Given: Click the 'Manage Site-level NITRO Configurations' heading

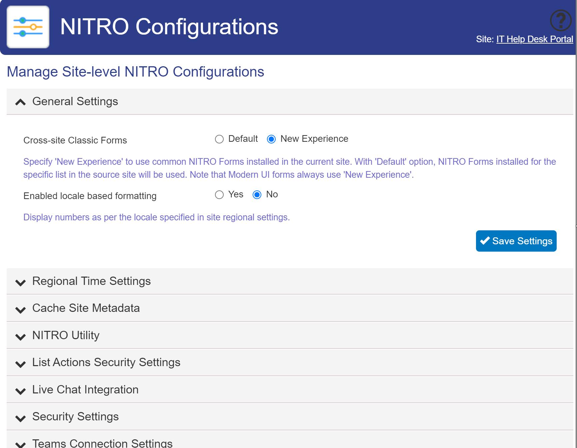Looking at the screenshot, I should tap(135, 72).
